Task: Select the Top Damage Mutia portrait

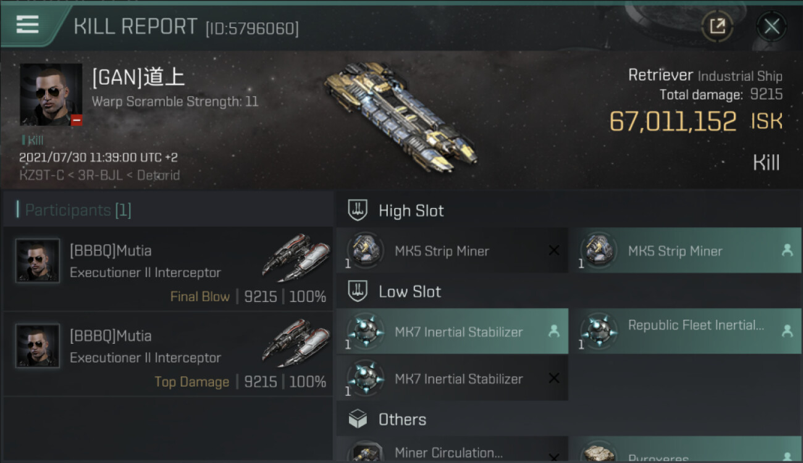Action: pyautogui.click(x=38, y=346)
